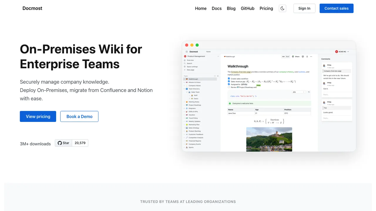Open the php language dropdown

point(298,92)
